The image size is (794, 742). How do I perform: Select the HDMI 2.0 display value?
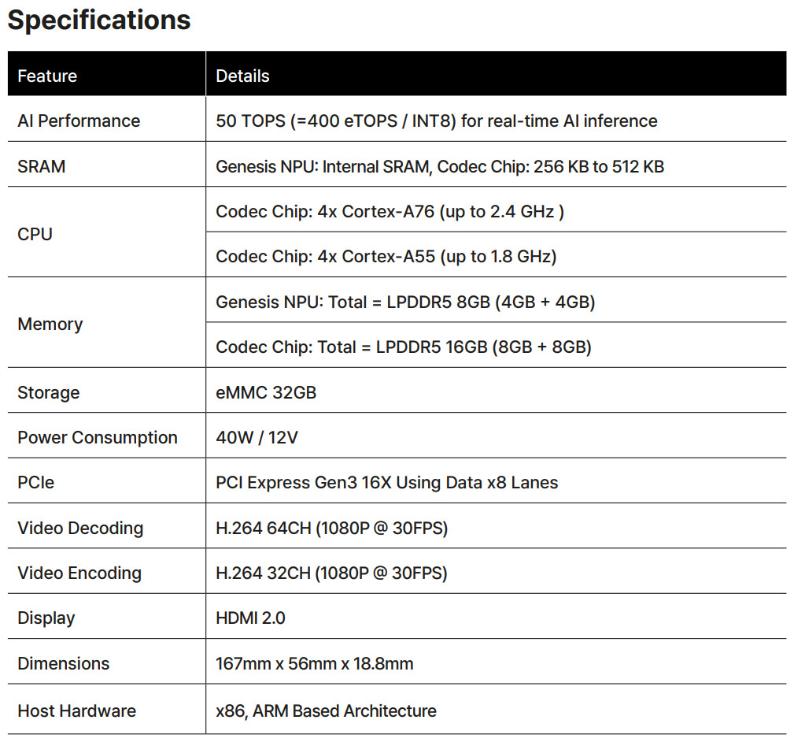[250, 618]
